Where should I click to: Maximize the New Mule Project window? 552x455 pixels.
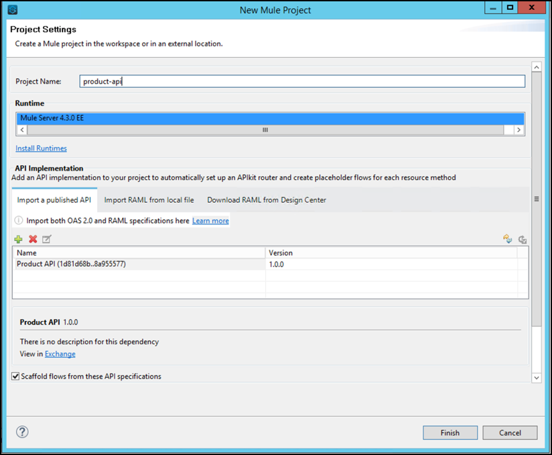(510, 8)
